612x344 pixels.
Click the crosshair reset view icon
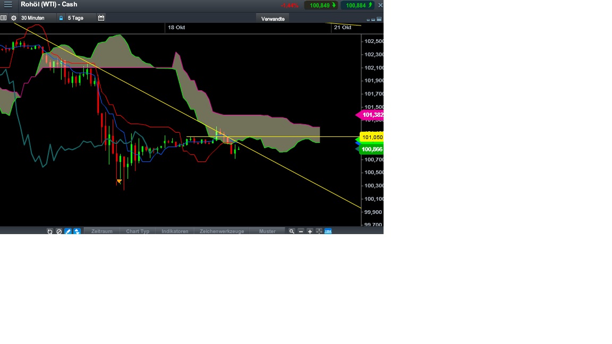(319, 231)
